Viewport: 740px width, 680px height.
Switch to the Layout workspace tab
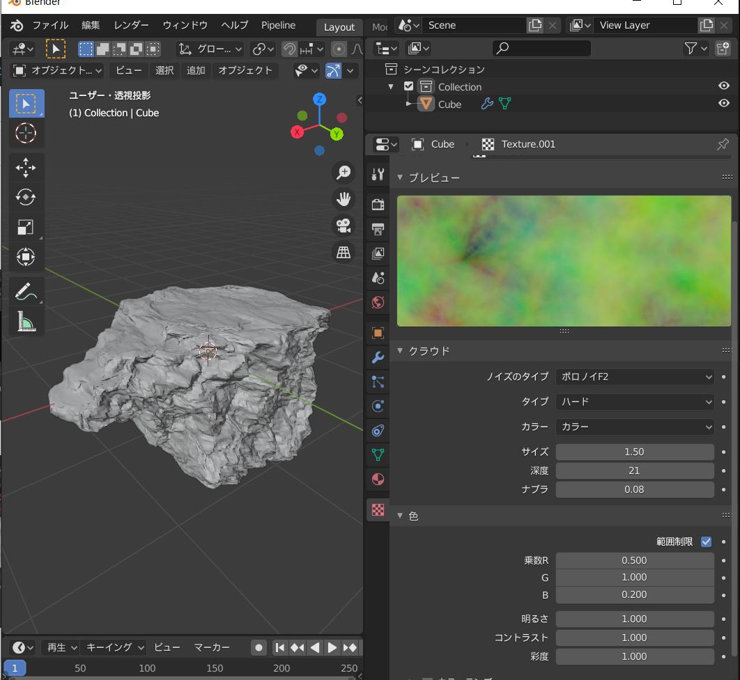[x=339, y=27]
